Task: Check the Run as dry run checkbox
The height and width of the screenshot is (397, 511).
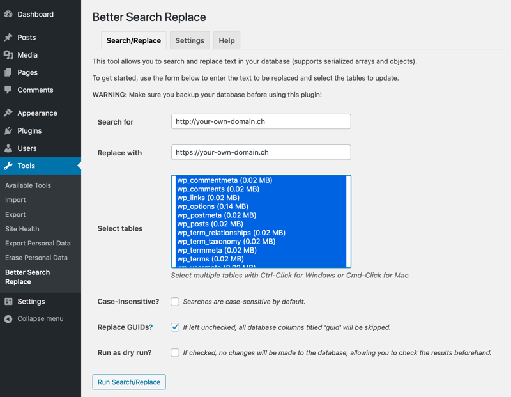Action: tap(175, 353)
